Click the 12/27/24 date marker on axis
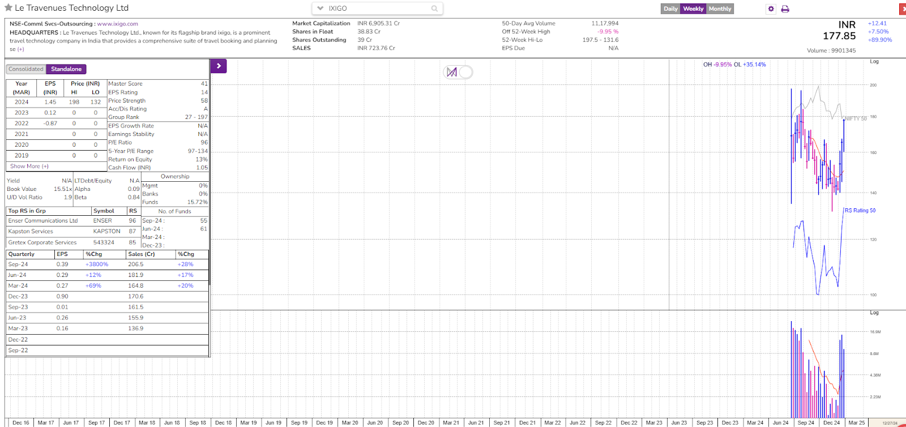The image size is (906, 427). [x=890, y=423]
